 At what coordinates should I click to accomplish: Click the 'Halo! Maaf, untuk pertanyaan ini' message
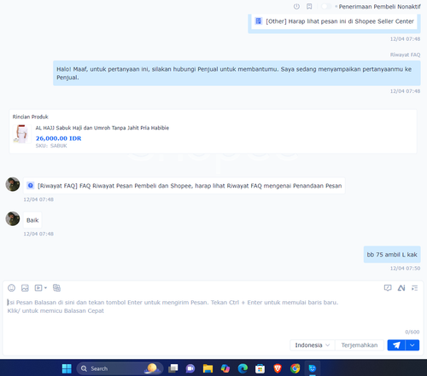[237, 73]
